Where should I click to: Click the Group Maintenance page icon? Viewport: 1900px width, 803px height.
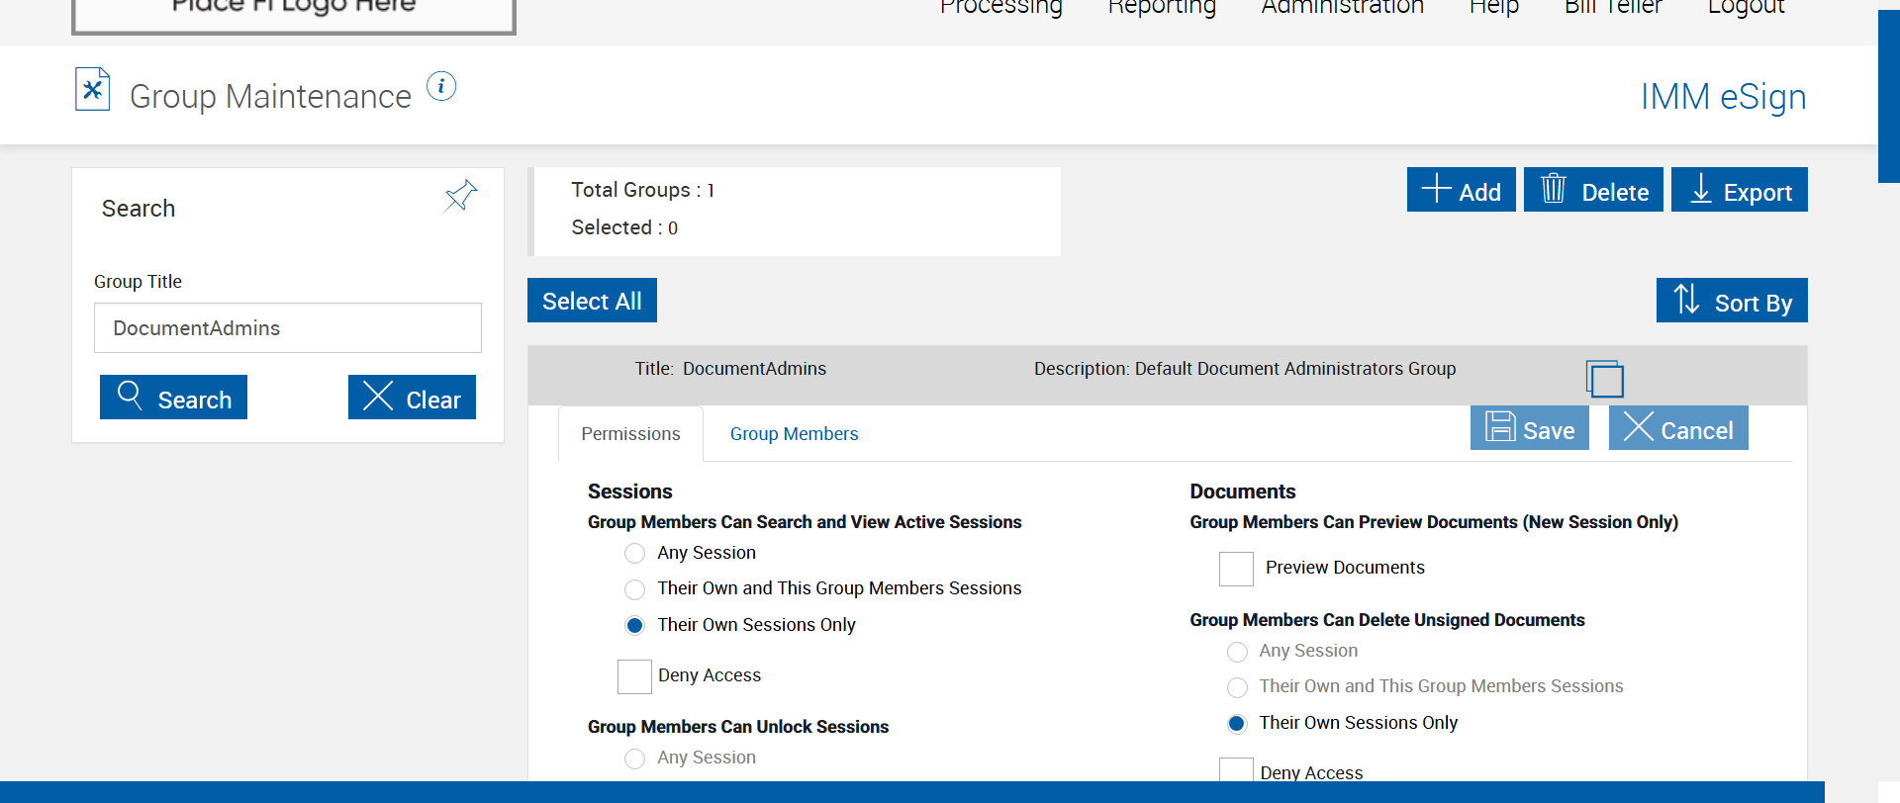(x=93, y=90)
